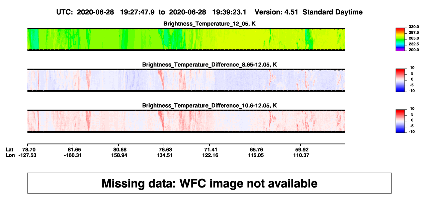This screenshot has width=435, height=223.
Task: Click the Missing data WFC image message
Action: (x=209, y=183)
